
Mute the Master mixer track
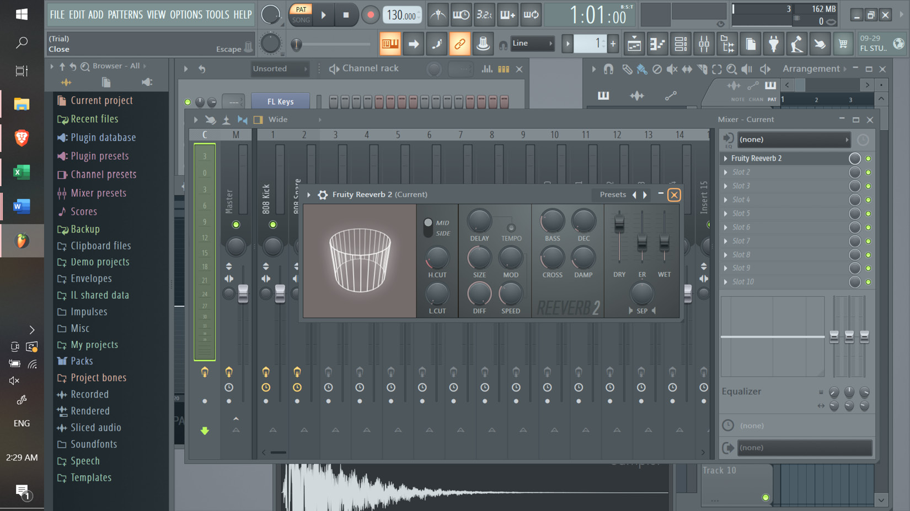[x=236, y=225]
